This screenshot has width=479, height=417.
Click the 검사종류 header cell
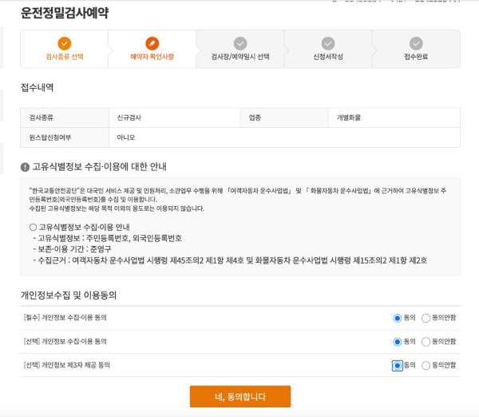click(x=65, y=117)
